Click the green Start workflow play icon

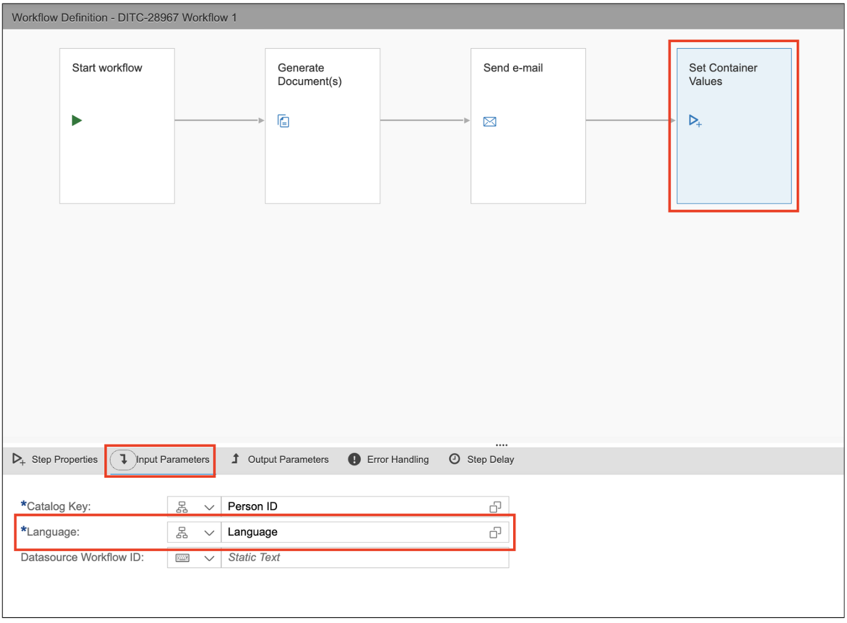click(x=77, y=121)
